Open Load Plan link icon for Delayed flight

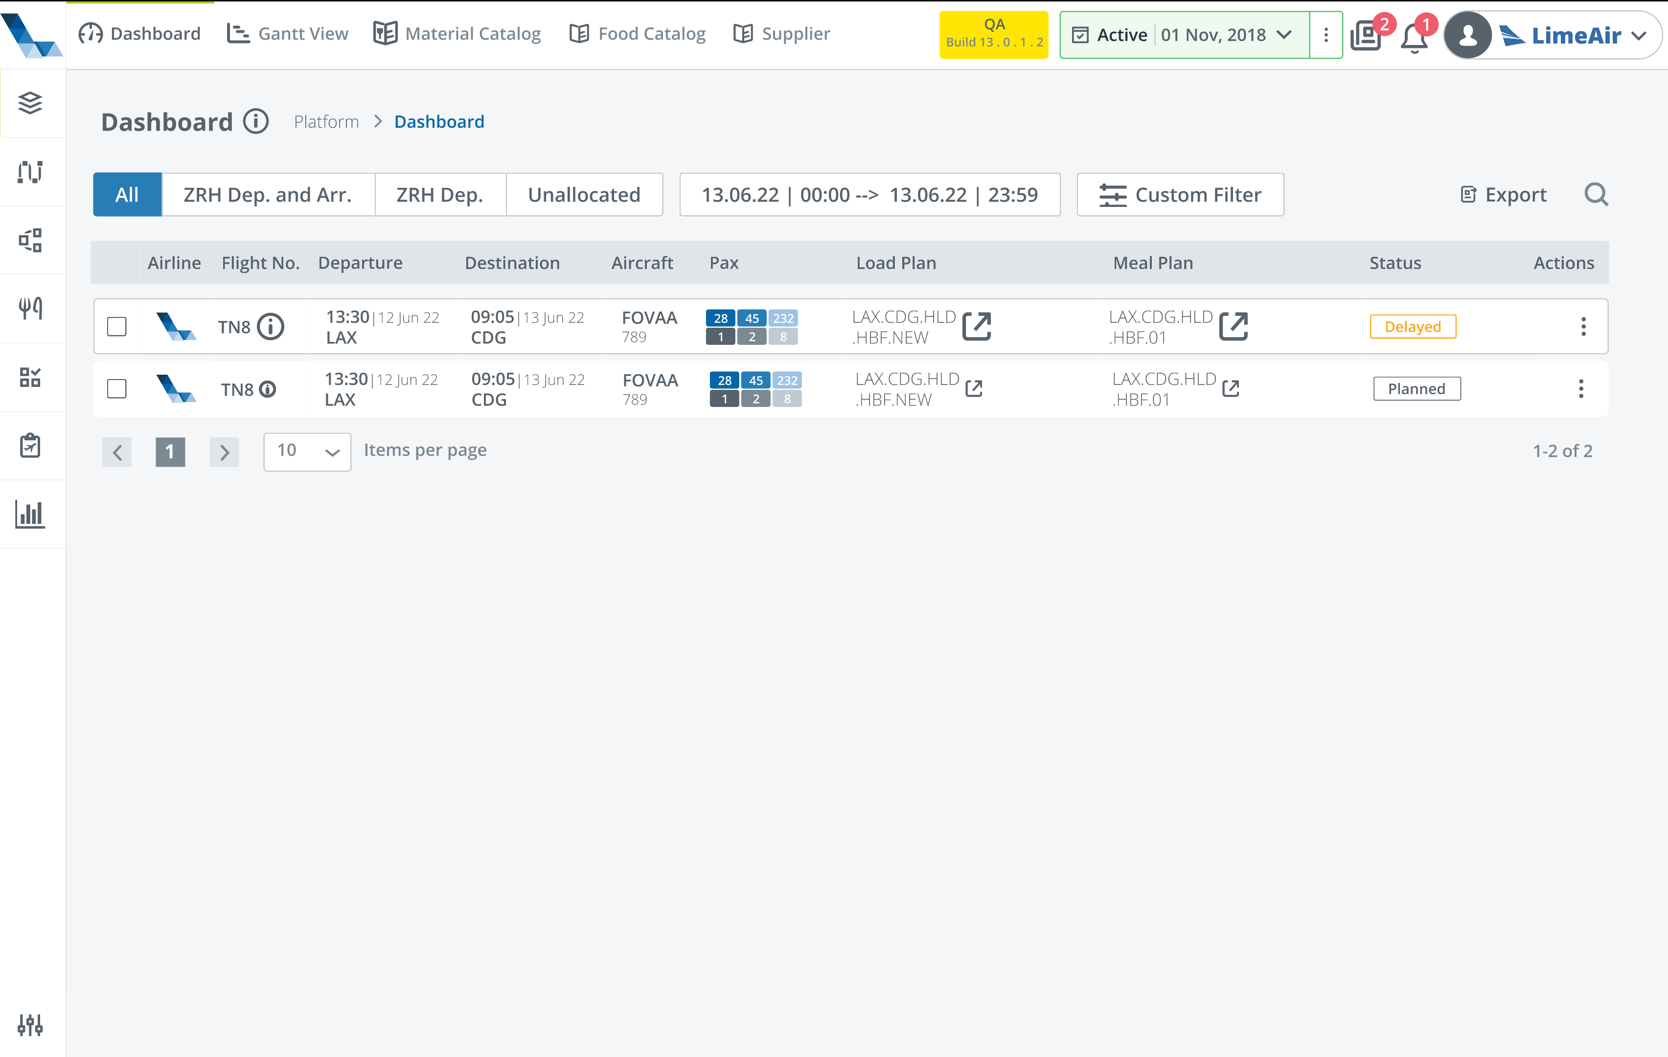pos(977,326)
